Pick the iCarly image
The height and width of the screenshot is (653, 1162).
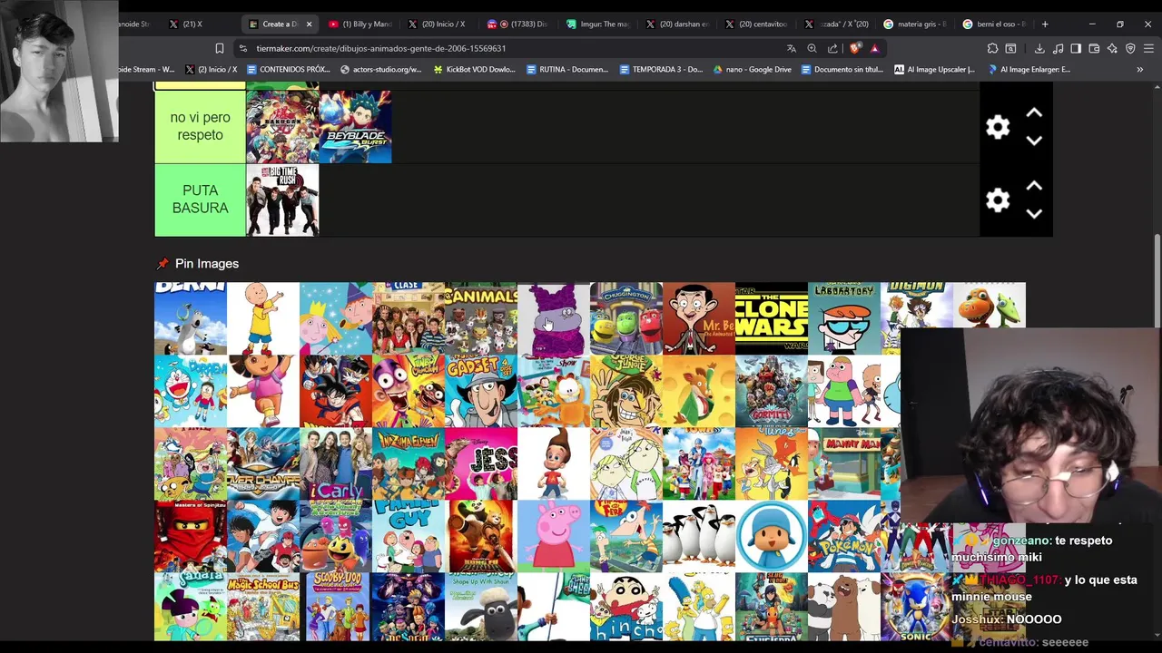click(x=336, y=463)
